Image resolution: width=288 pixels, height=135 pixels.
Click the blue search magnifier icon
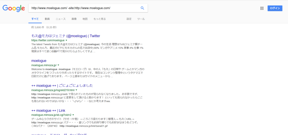(x=142, y=8)
